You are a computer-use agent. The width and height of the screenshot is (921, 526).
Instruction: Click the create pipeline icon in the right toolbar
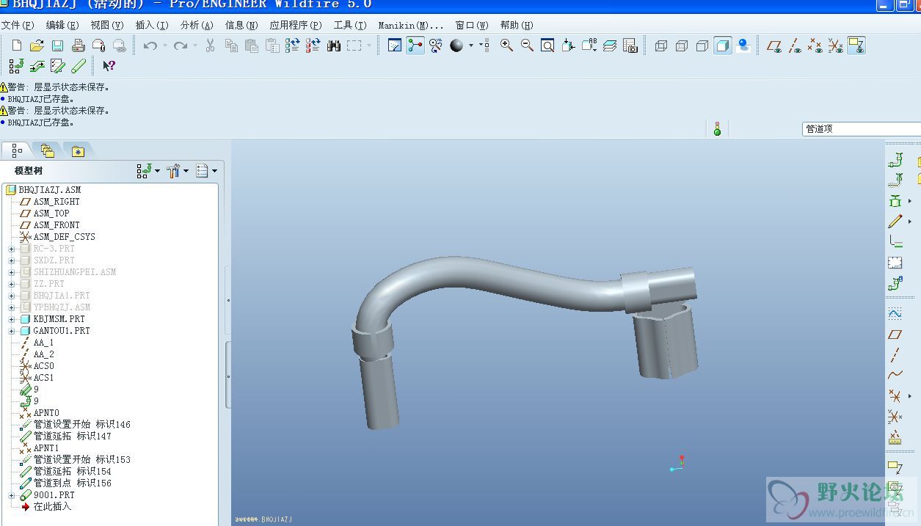point(895,160)
